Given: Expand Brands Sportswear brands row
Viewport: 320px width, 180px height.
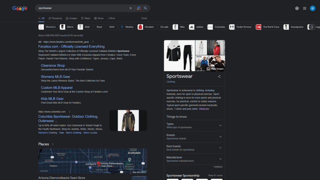Looking at the screenshot, I should pyautogui.click(x=194, y=137).
